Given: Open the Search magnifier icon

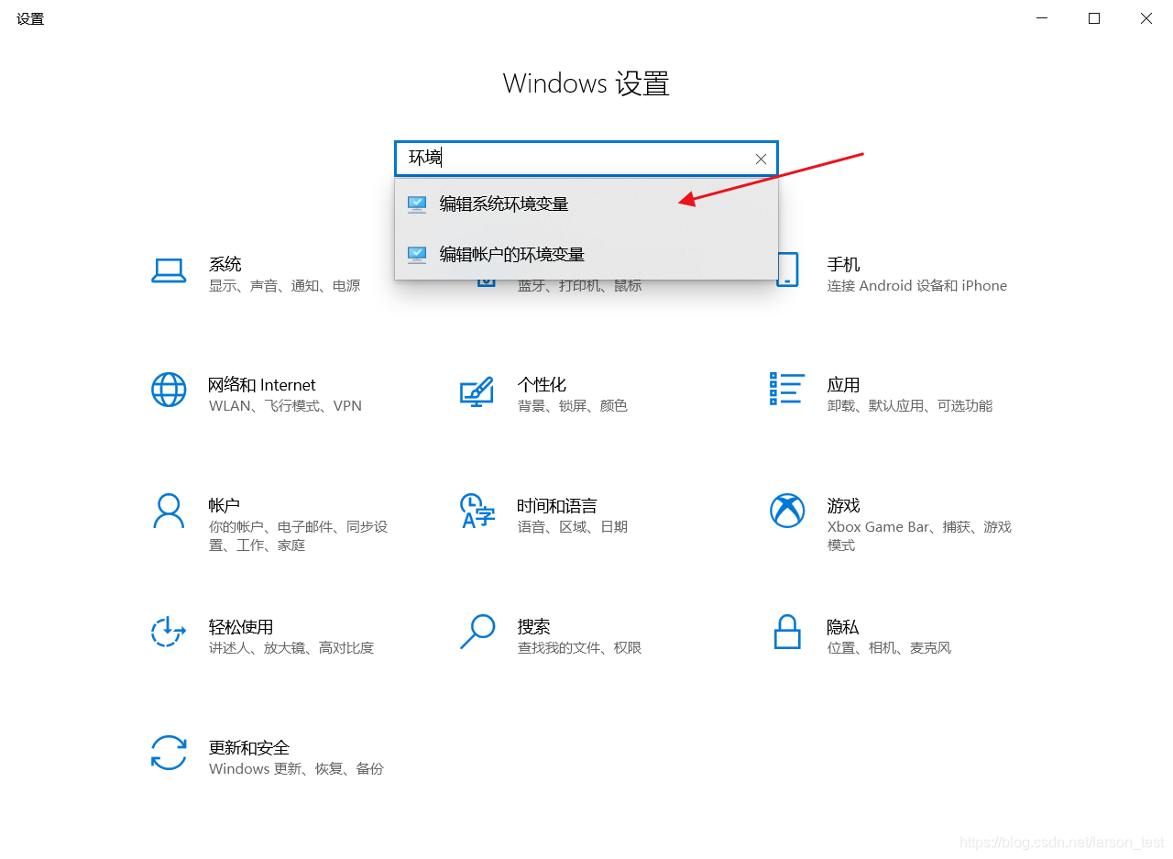Looking at the screenshot, I should (x=477, y=632).
